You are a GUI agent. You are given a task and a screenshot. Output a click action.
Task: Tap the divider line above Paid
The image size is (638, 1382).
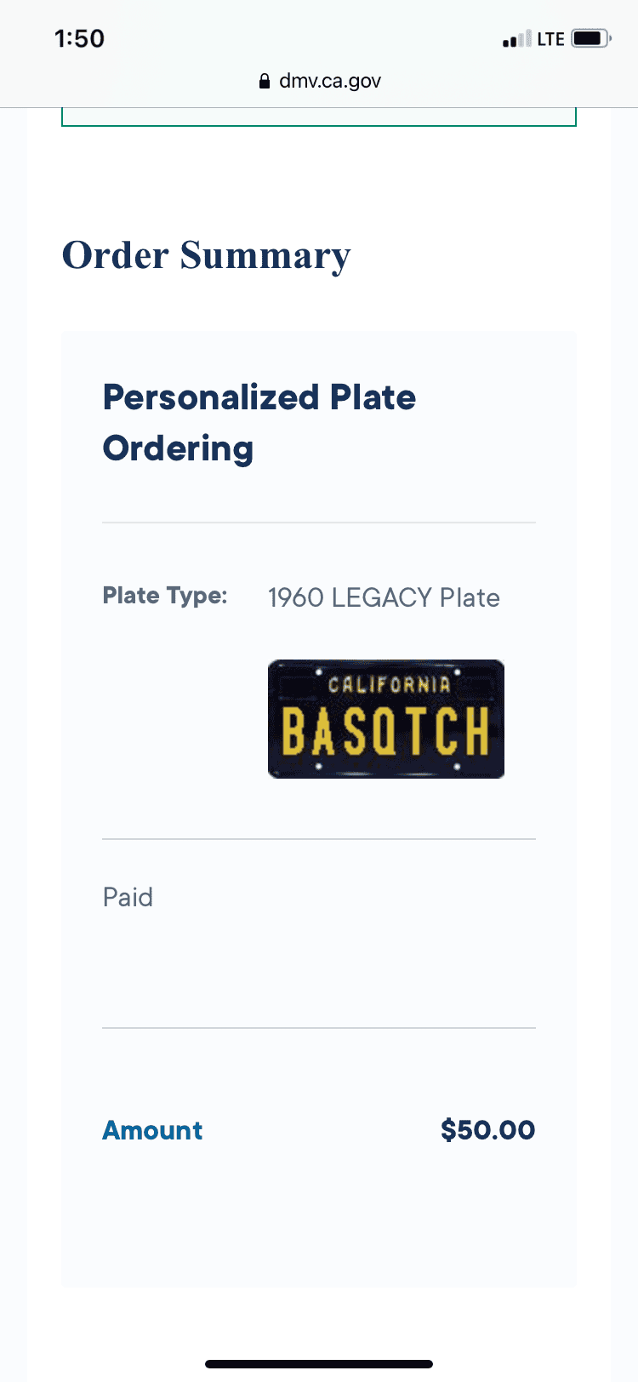(x=319, y=839)
